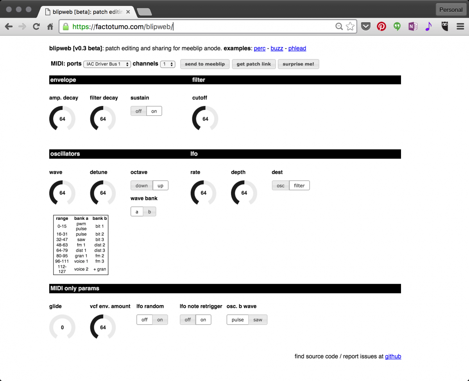Open the phlead example link
The width and height of the screenshot is (469, 381).
coord(297,49)
